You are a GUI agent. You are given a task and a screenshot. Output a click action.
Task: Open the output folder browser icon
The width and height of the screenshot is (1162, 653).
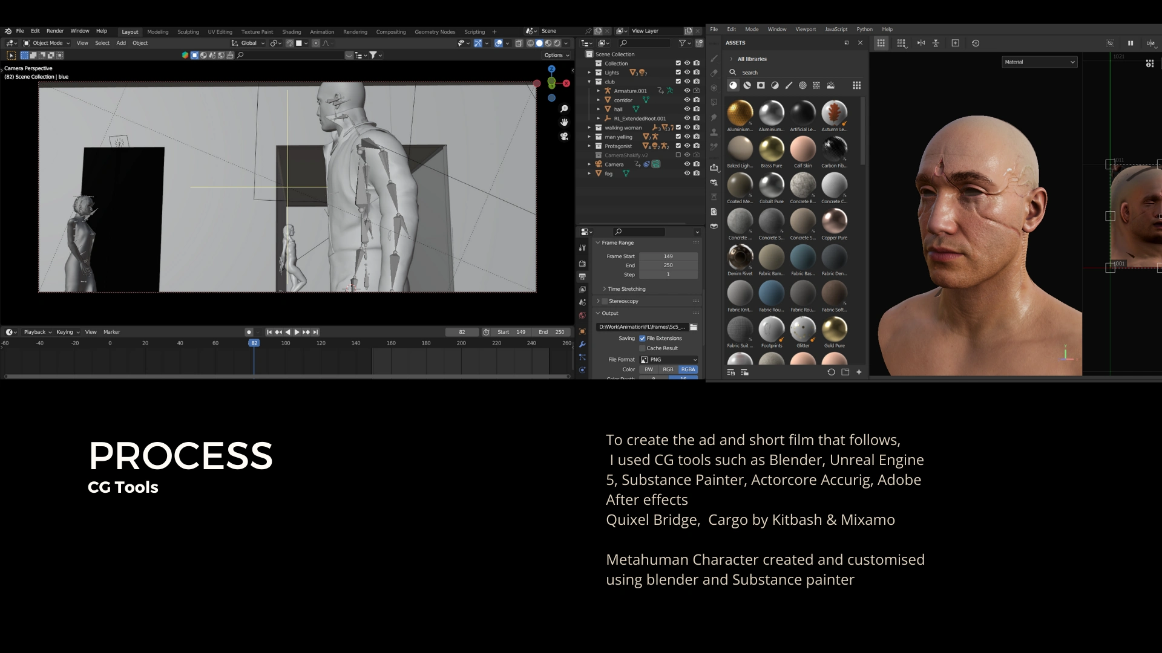coord(694,327)
